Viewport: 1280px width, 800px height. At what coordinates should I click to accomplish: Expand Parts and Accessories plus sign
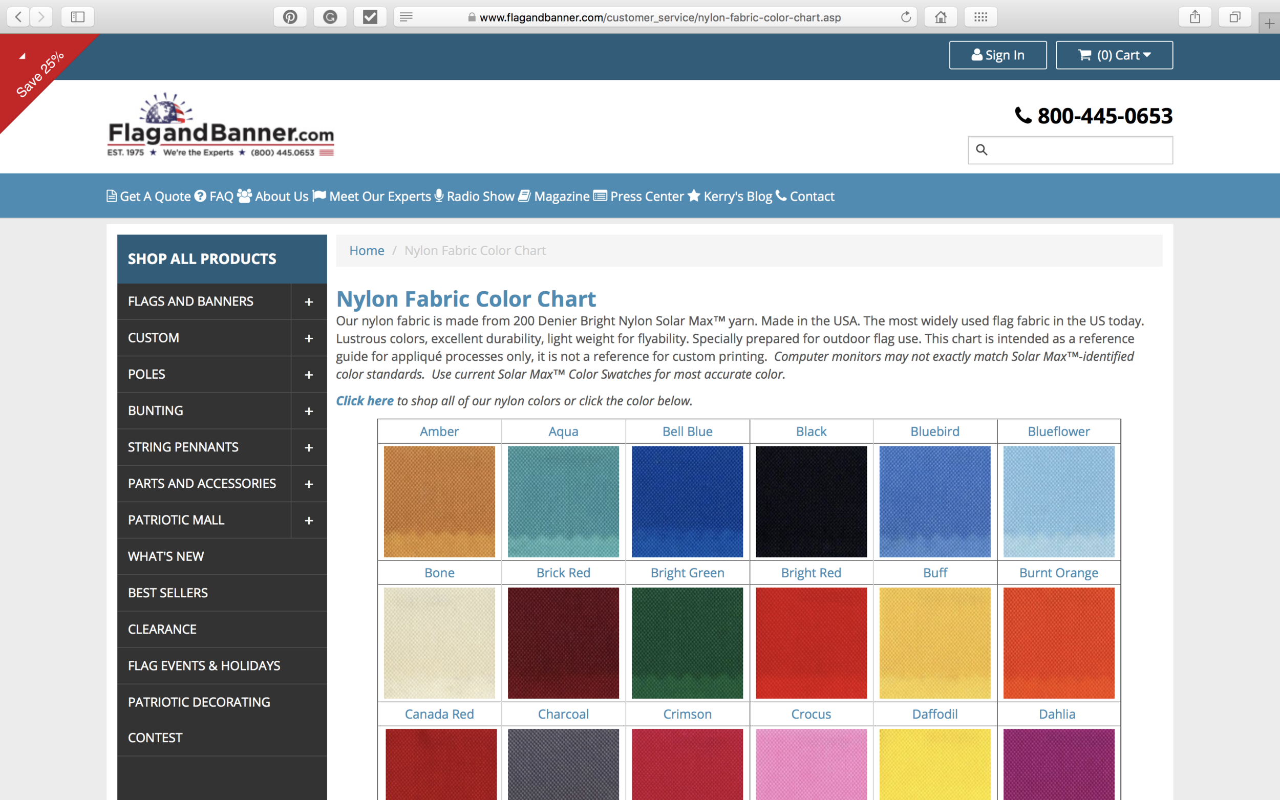pyautogui.click(x=309, y=484)
